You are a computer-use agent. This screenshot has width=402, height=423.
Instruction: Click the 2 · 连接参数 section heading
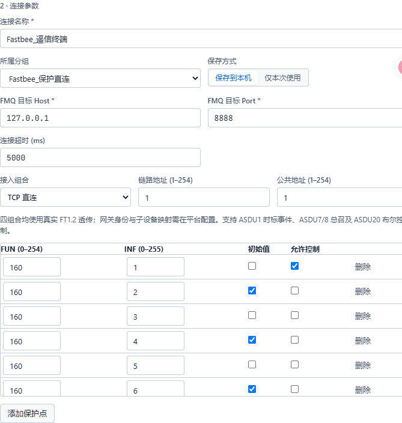tap(19, 5)
